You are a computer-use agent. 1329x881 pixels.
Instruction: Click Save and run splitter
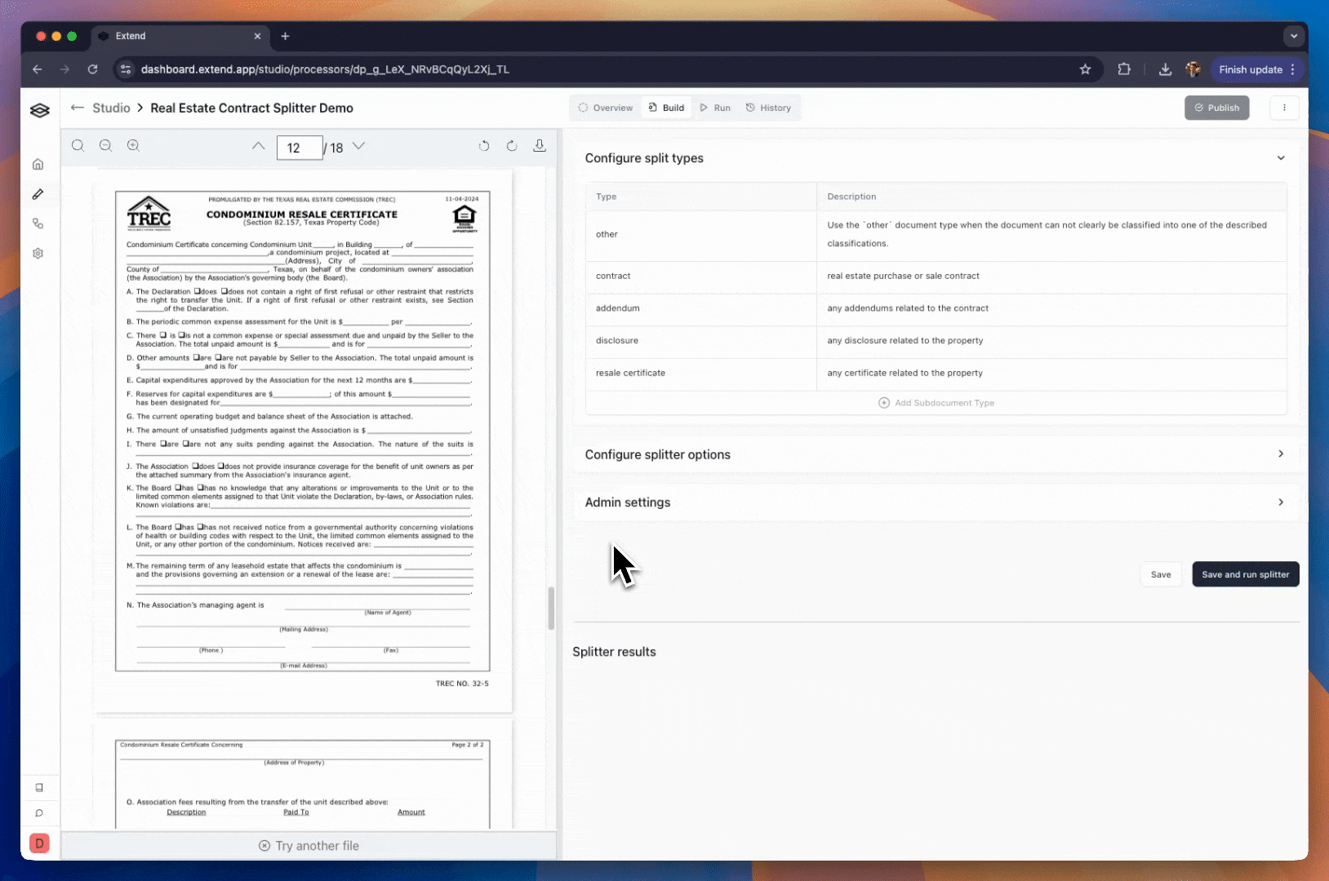[x=1245, y=574]
